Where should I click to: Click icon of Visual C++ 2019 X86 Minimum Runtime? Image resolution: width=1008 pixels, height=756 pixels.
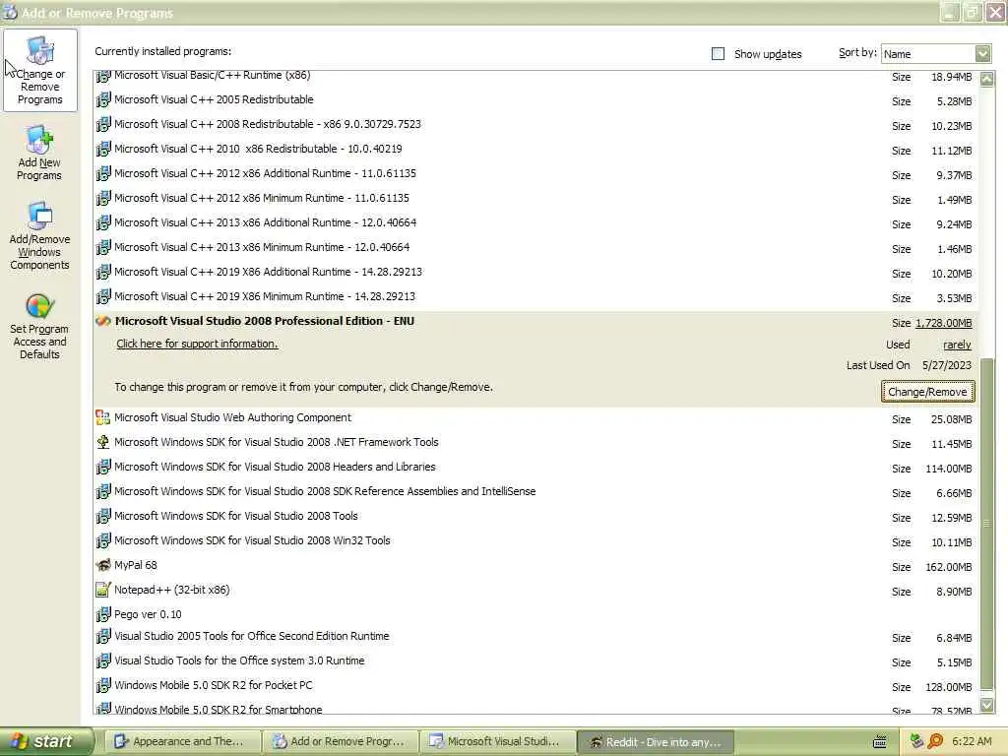(102, 297)
